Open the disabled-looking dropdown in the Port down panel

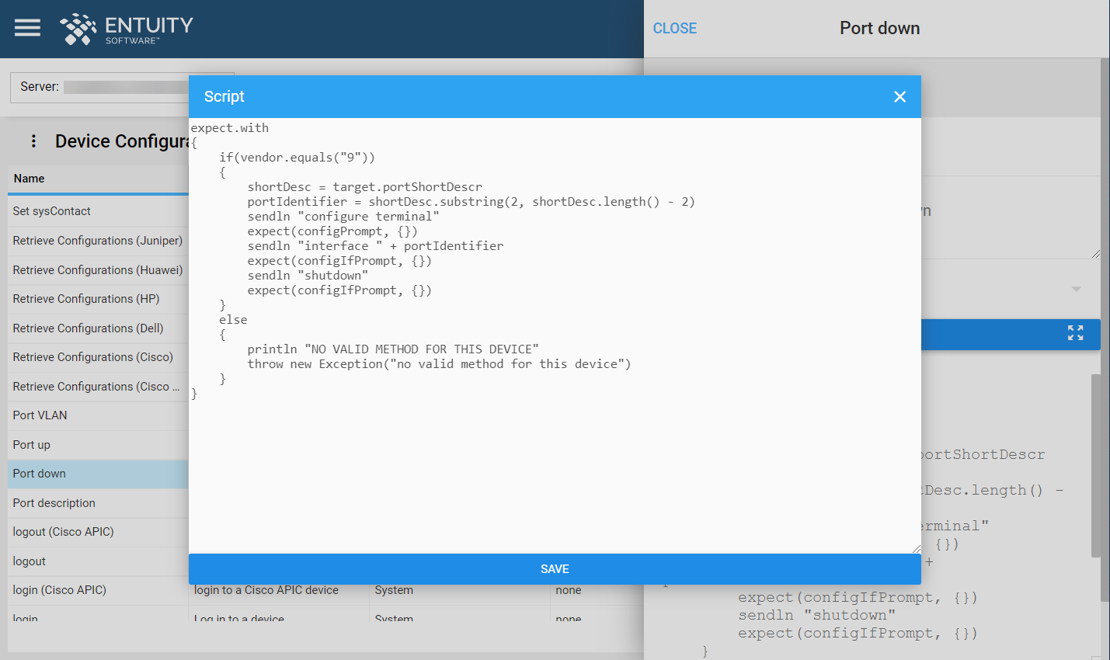point(1076,288)
